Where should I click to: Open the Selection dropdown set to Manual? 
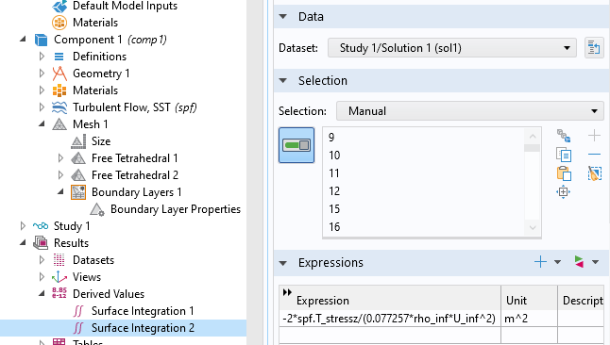tap(470, 111)
